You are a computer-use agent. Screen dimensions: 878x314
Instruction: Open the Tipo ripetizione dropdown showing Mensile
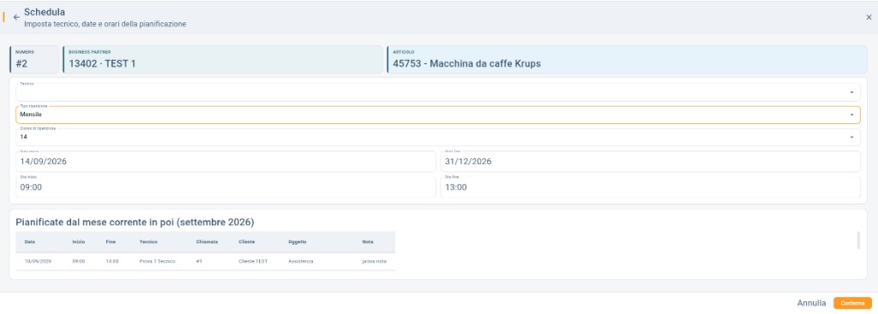[438, 115]
